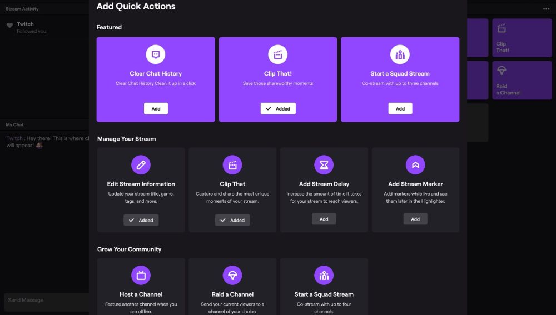
Task: Click 'Co-stream with up to three channels' description
Action: (x=400, y=84)
